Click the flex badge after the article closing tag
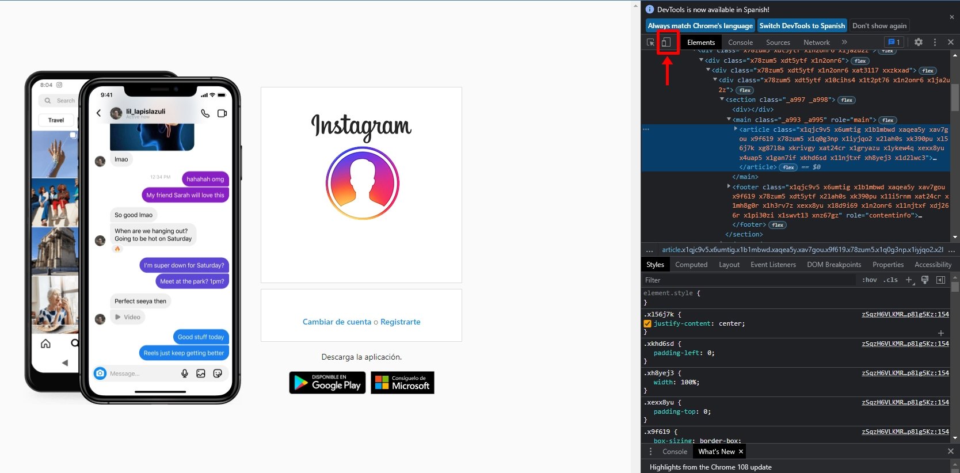960x473 pixels. [x=788, y=167]
